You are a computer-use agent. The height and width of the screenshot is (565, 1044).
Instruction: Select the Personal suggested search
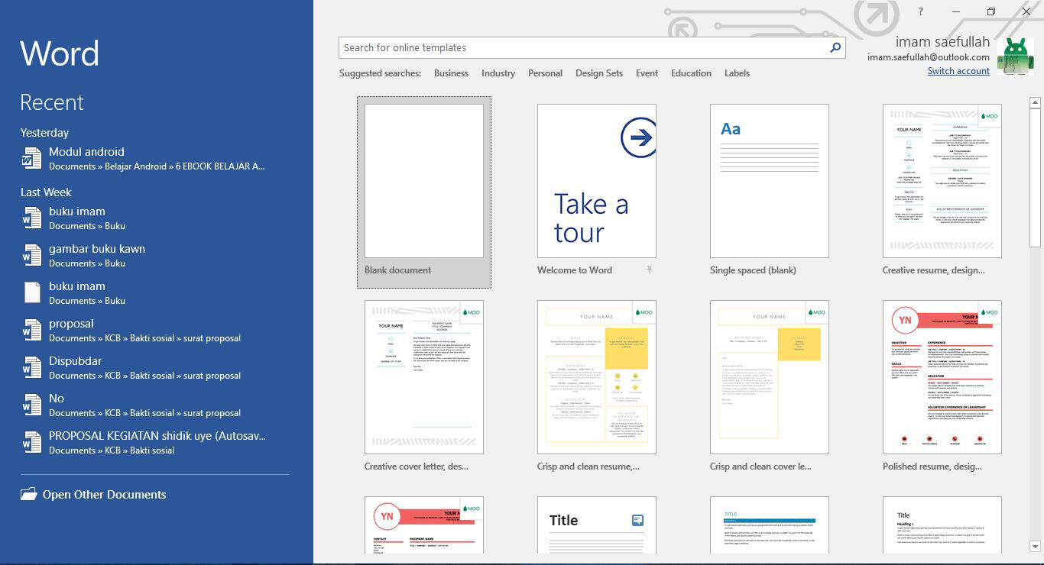tap(545, 73)
